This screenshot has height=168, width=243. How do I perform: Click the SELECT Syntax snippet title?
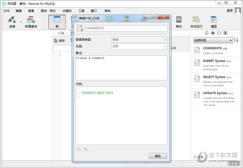click(214, 77)
